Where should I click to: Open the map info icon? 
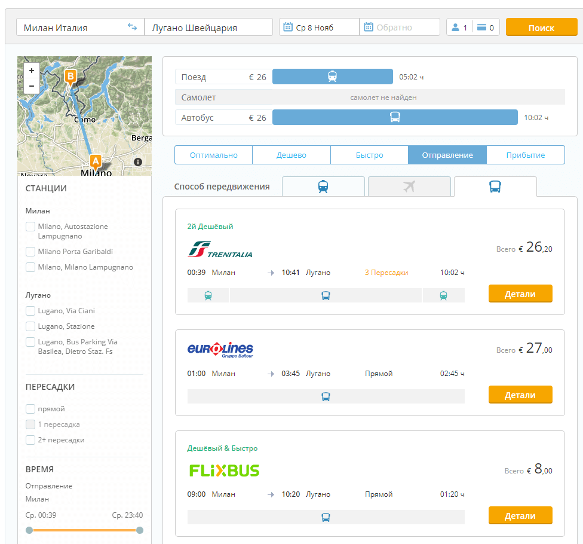(138, 162)
